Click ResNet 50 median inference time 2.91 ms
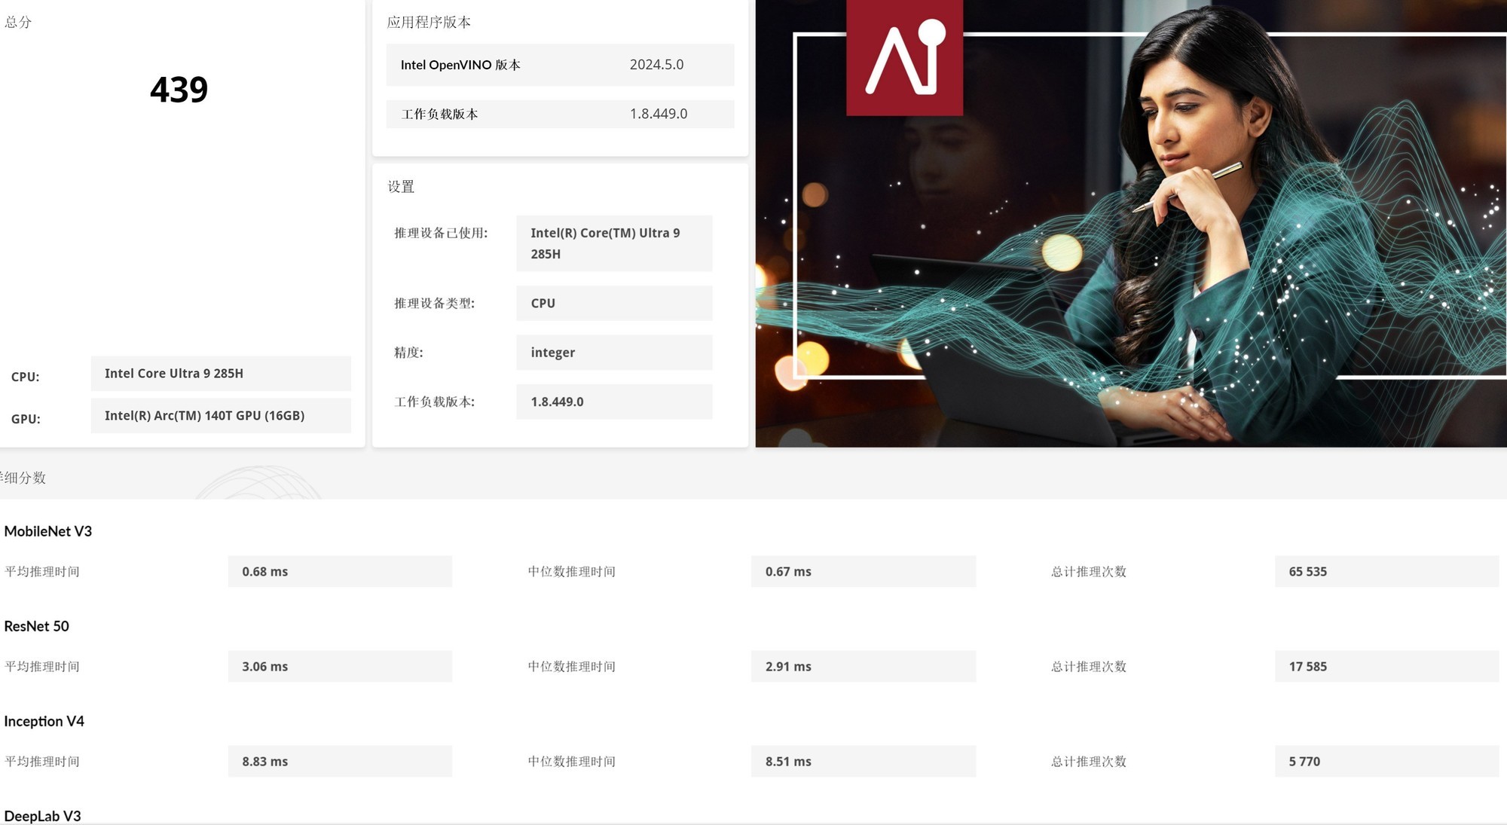1507x825 pixels. tap(864, 666)
